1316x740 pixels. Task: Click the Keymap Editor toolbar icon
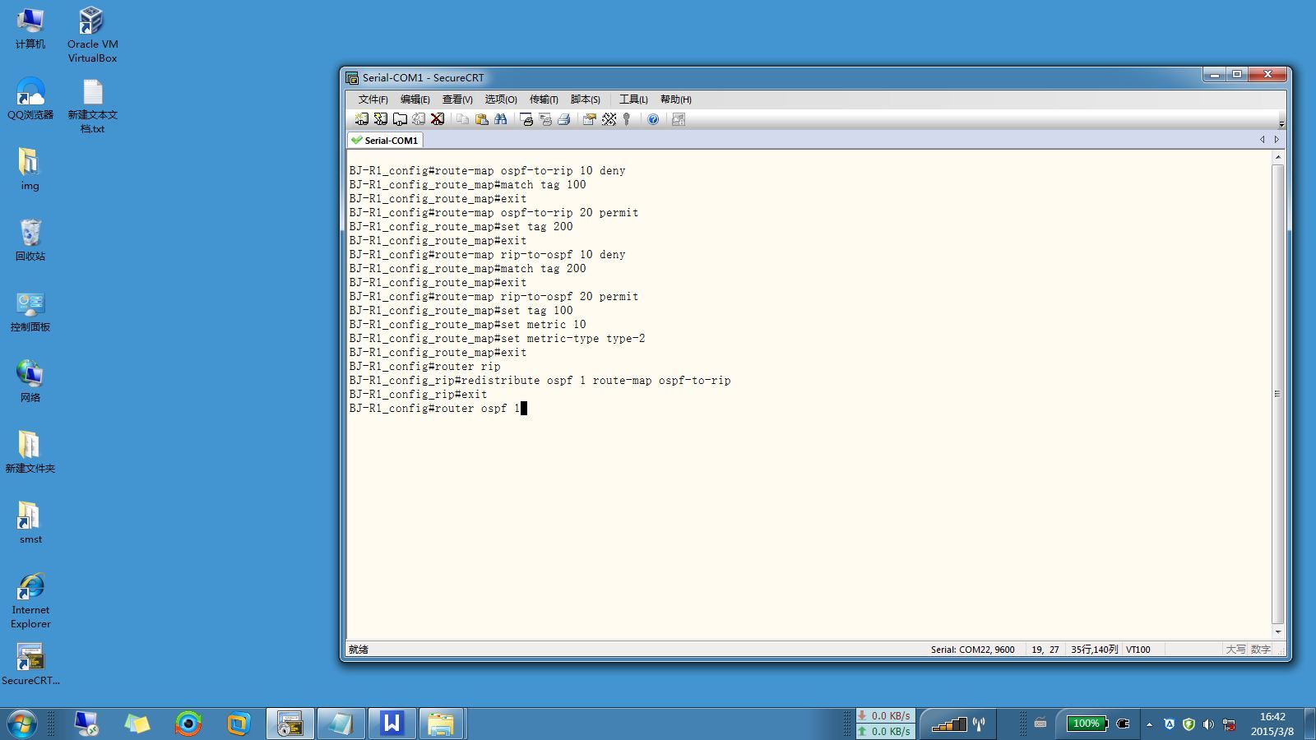(x=609, y=119)
